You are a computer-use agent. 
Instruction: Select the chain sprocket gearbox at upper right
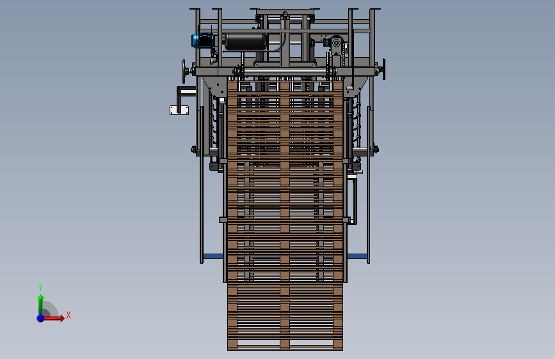336,44
